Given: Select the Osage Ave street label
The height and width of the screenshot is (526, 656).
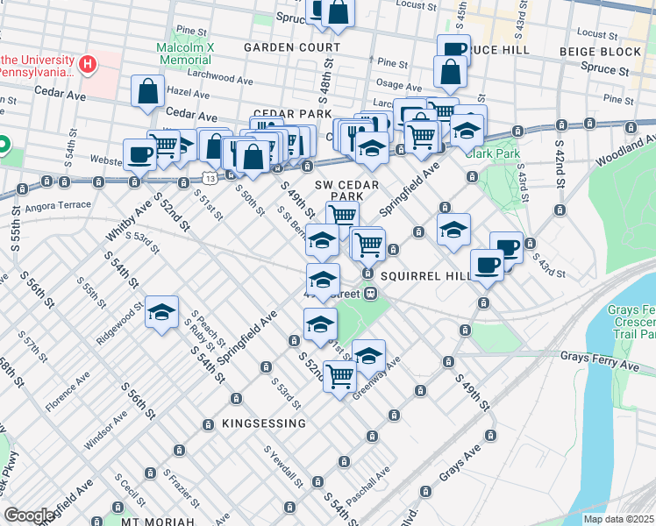Looking at the screenshot, I should coord(399,85).
